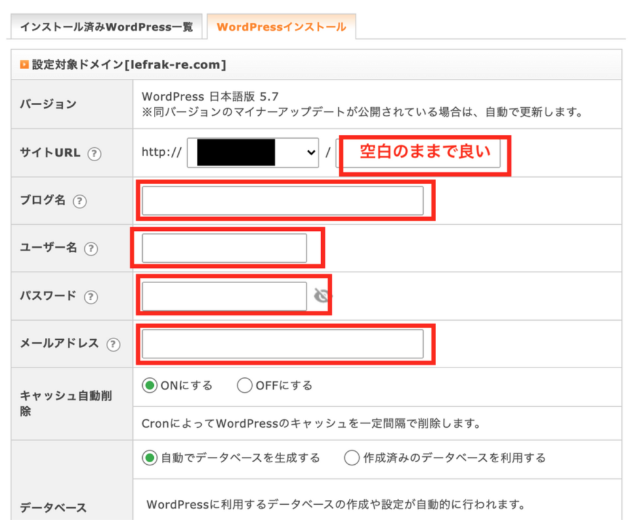Toggle password visibility eye icon
630x522 pixels.
321,296
